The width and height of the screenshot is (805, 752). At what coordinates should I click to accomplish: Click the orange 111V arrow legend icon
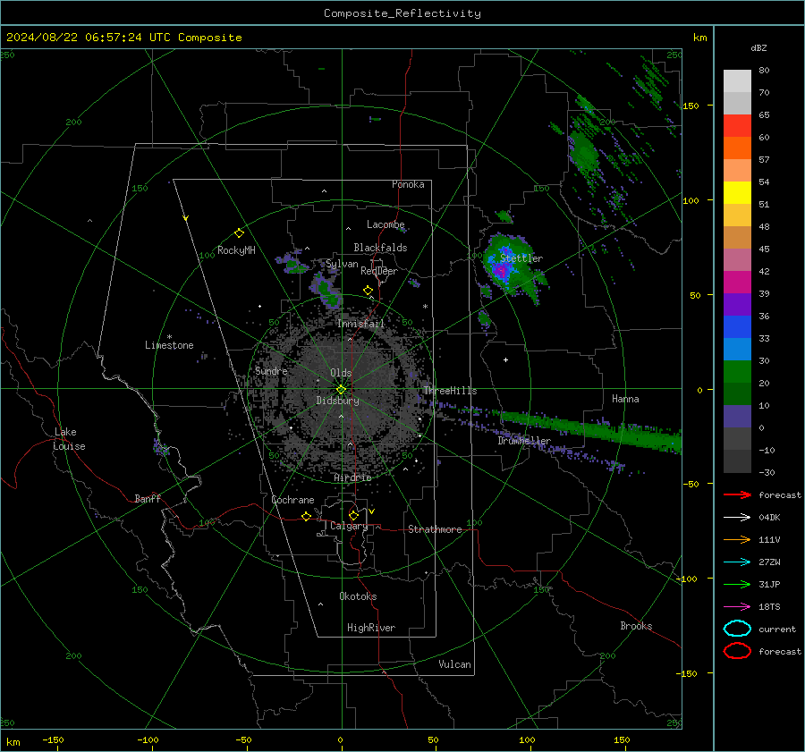click(x=737, y=539)
